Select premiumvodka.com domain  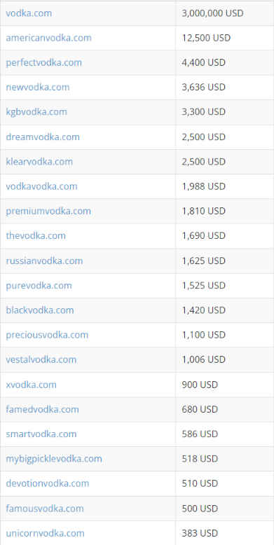pos(48,212)
